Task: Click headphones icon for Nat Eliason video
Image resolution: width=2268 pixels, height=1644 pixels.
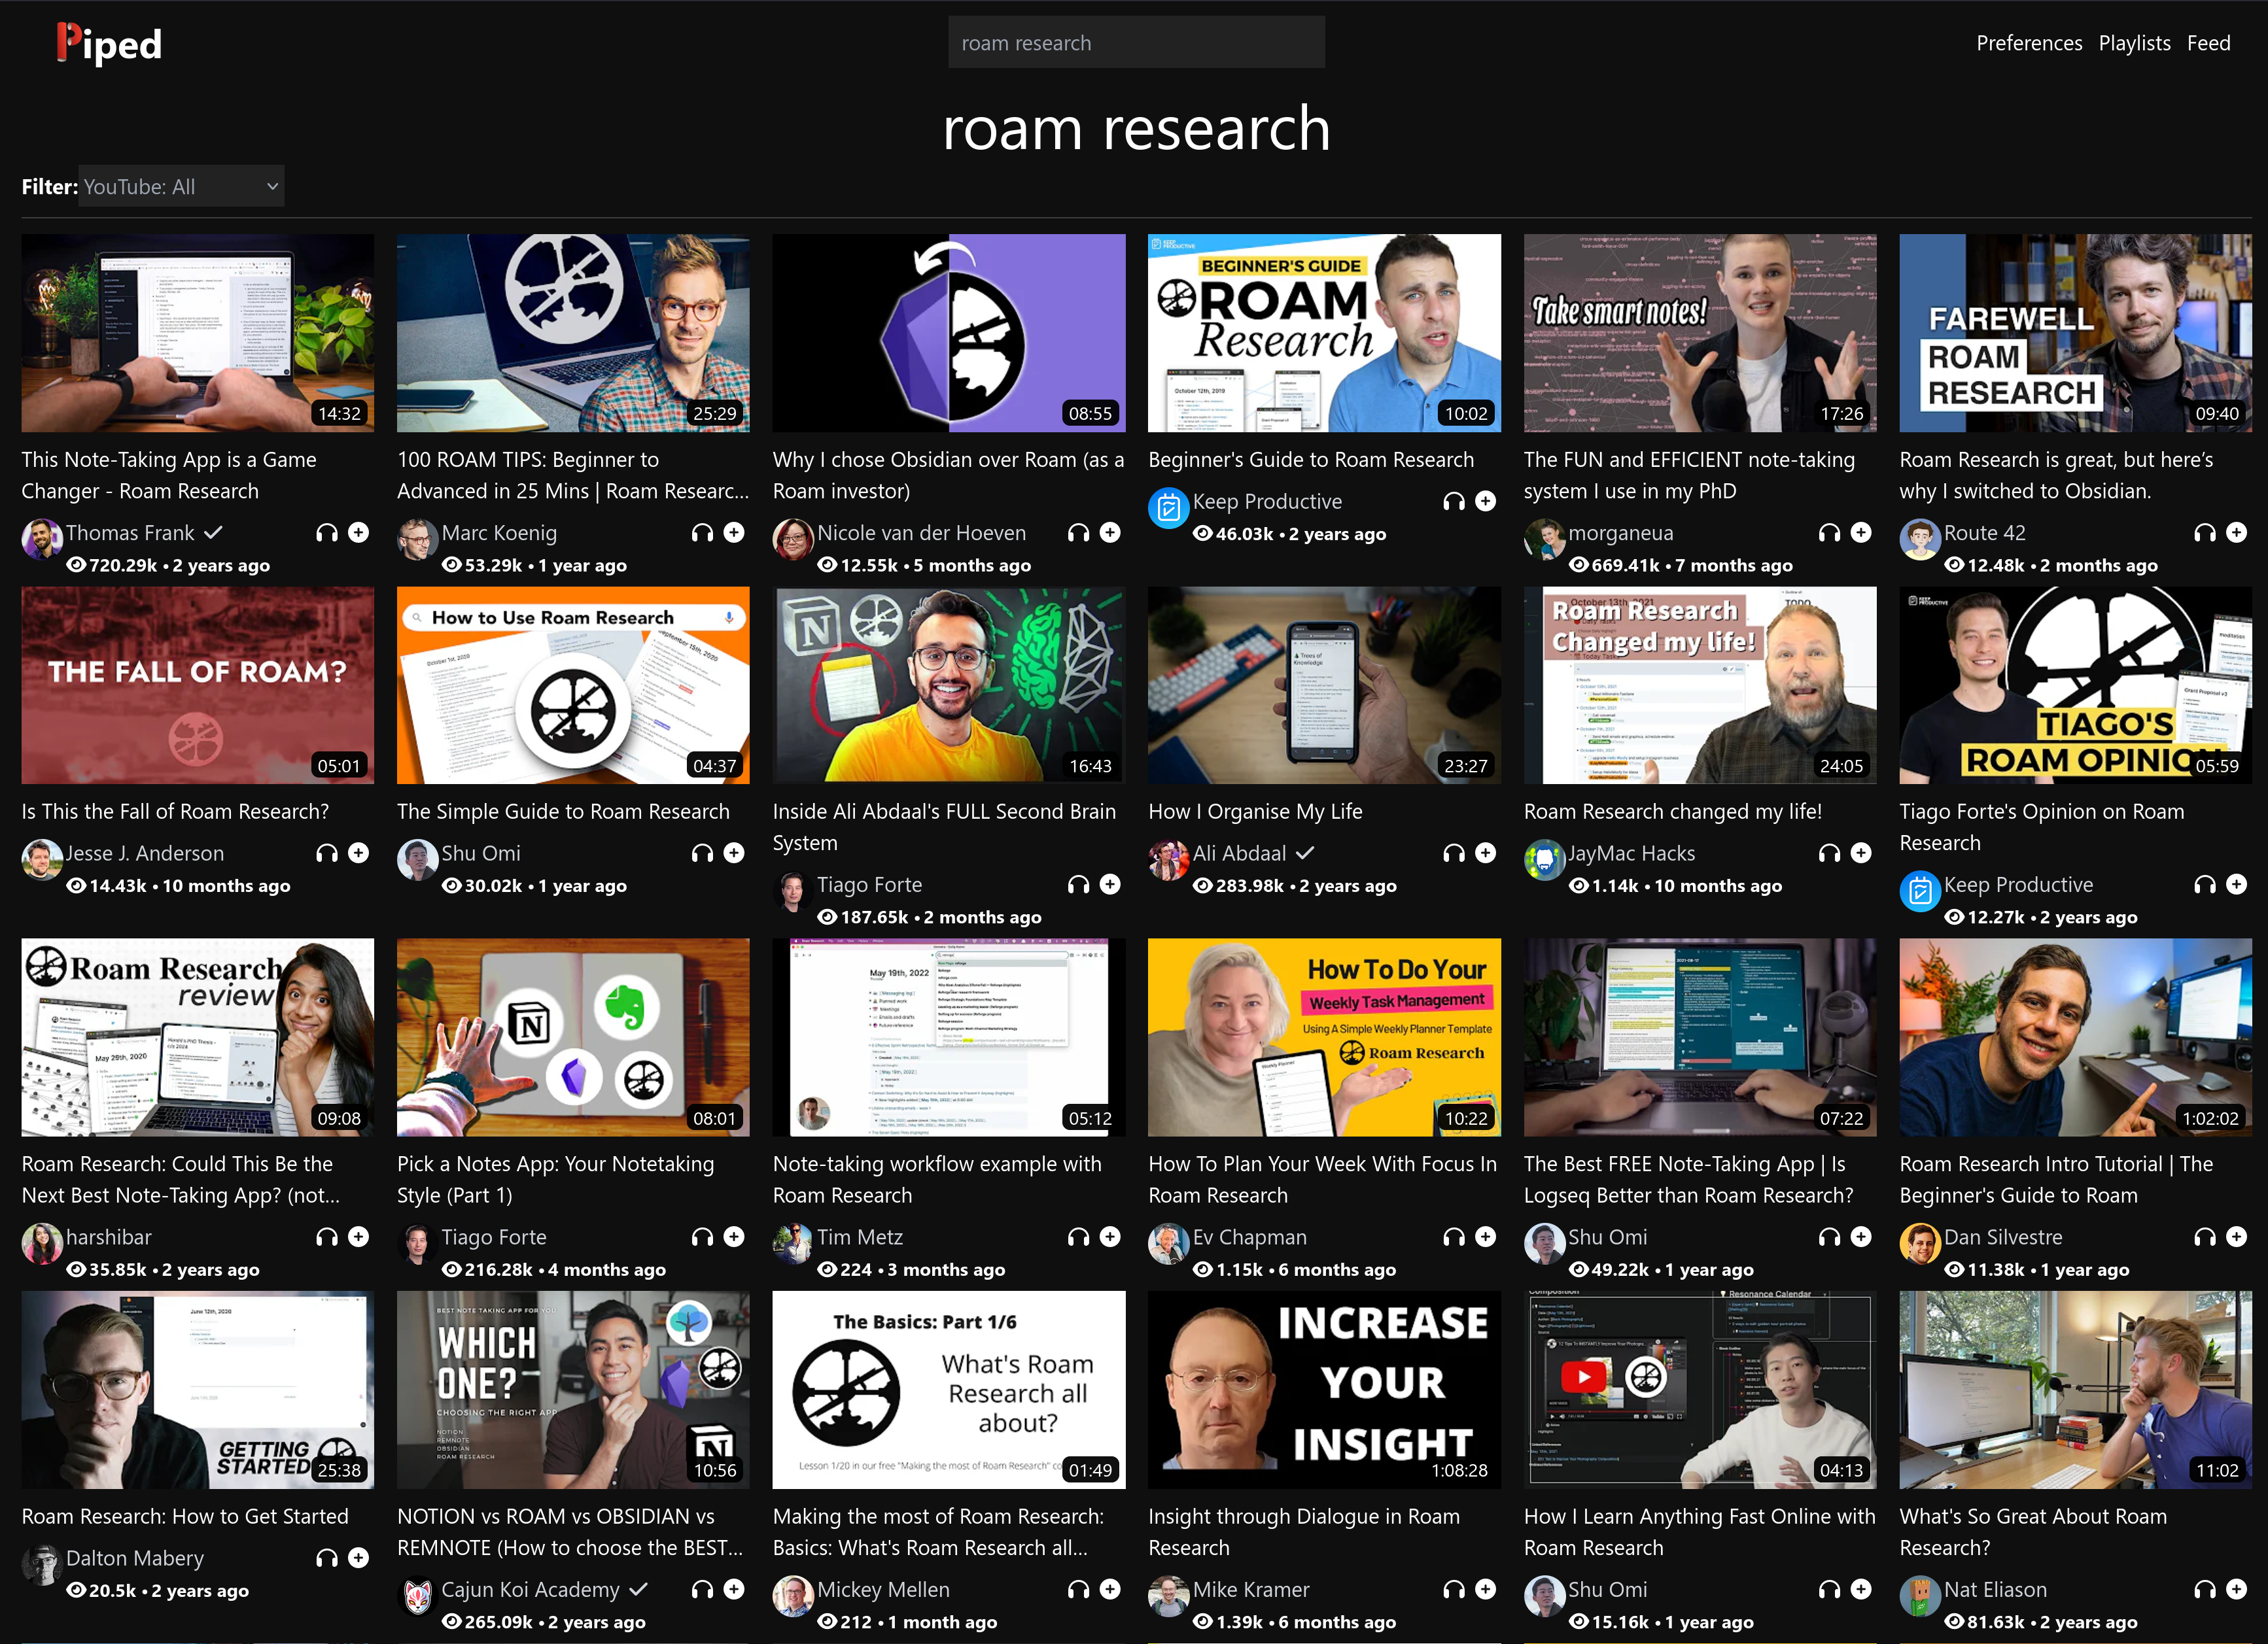Action: click(x=2205, y=1589)
